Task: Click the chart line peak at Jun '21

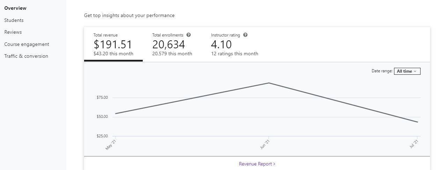Action: point(268,83)
